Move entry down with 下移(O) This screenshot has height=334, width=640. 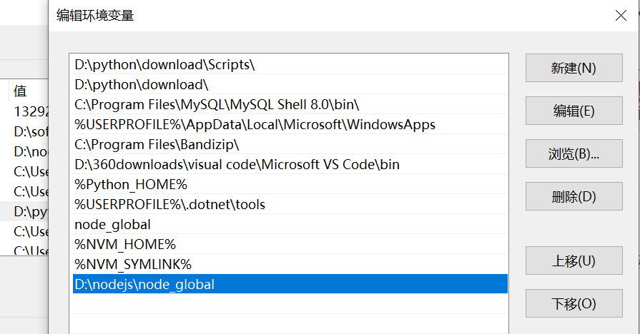coord(574,303)
